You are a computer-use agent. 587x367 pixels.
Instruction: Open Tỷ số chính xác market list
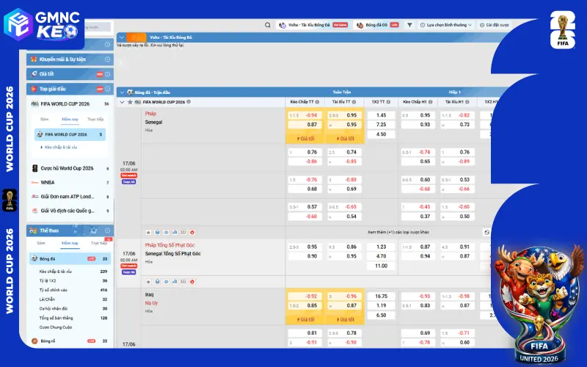click(73, 290)
